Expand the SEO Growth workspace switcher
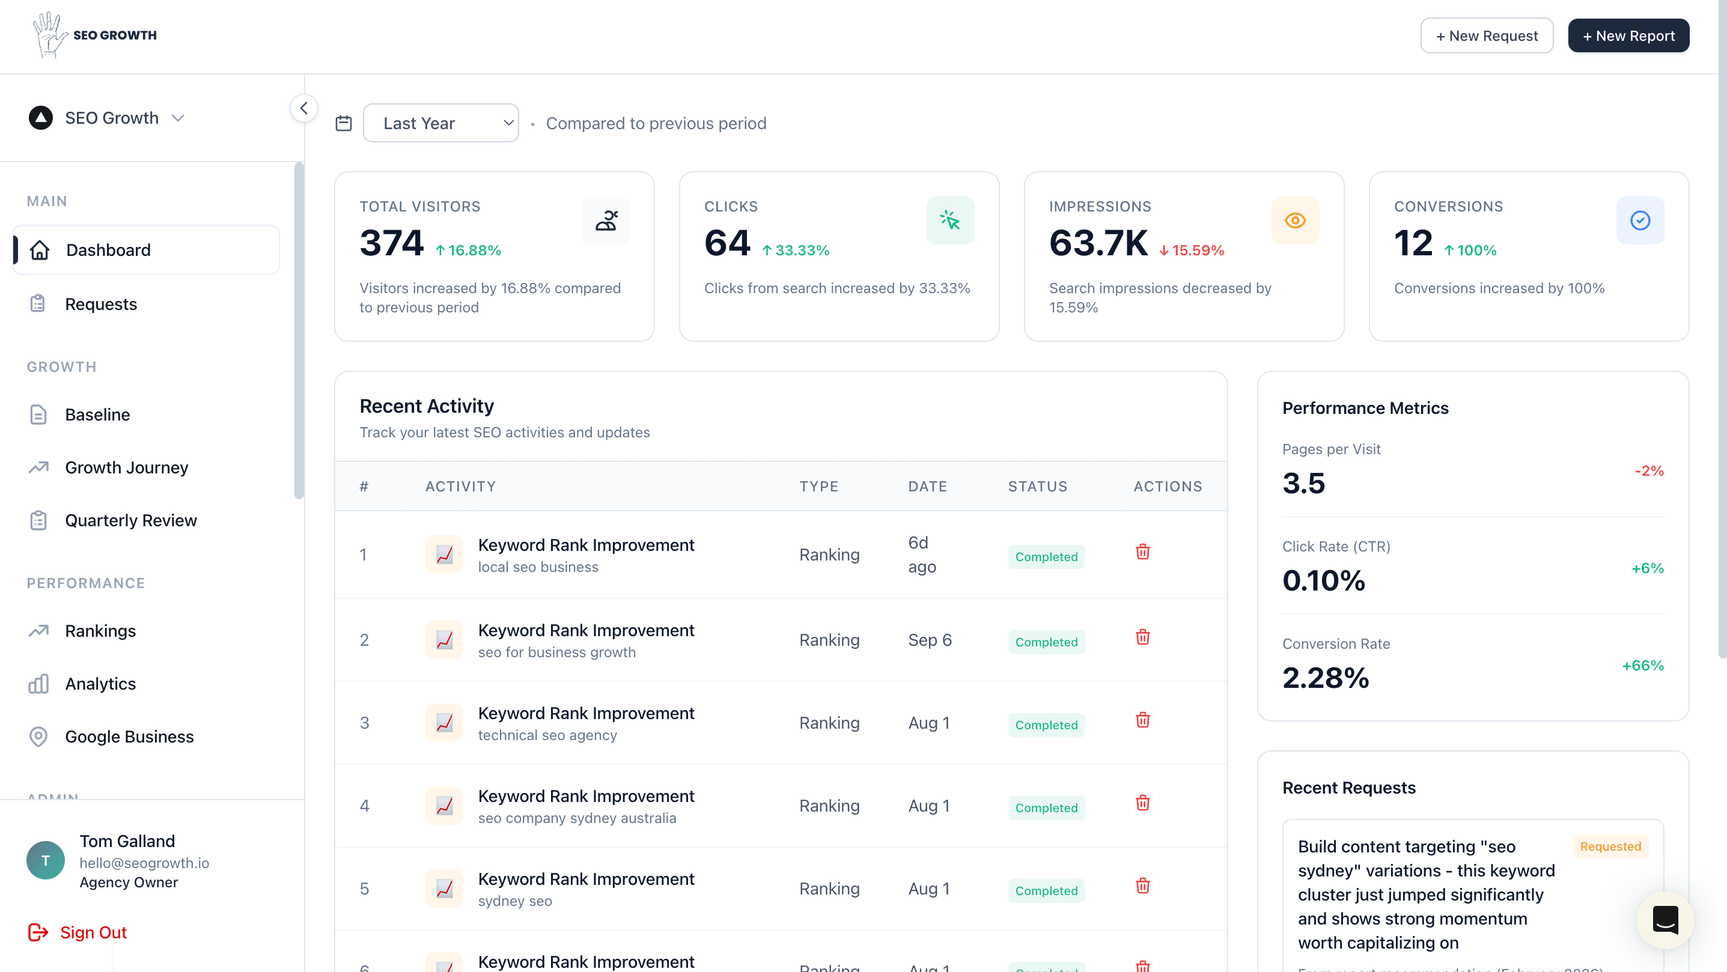The image size is (1727, 972). [x=108, y=118]
